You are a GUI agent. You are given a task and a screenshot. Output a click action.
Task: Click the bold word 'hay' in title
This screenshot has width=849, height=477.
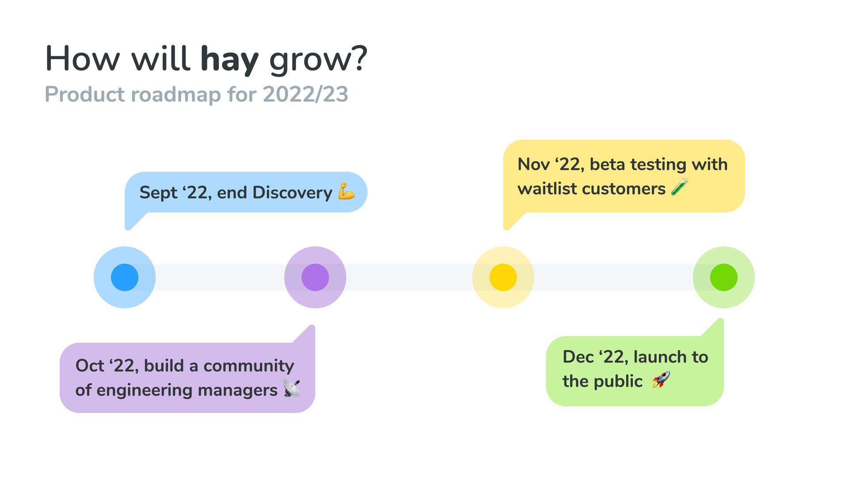(229, 59)
